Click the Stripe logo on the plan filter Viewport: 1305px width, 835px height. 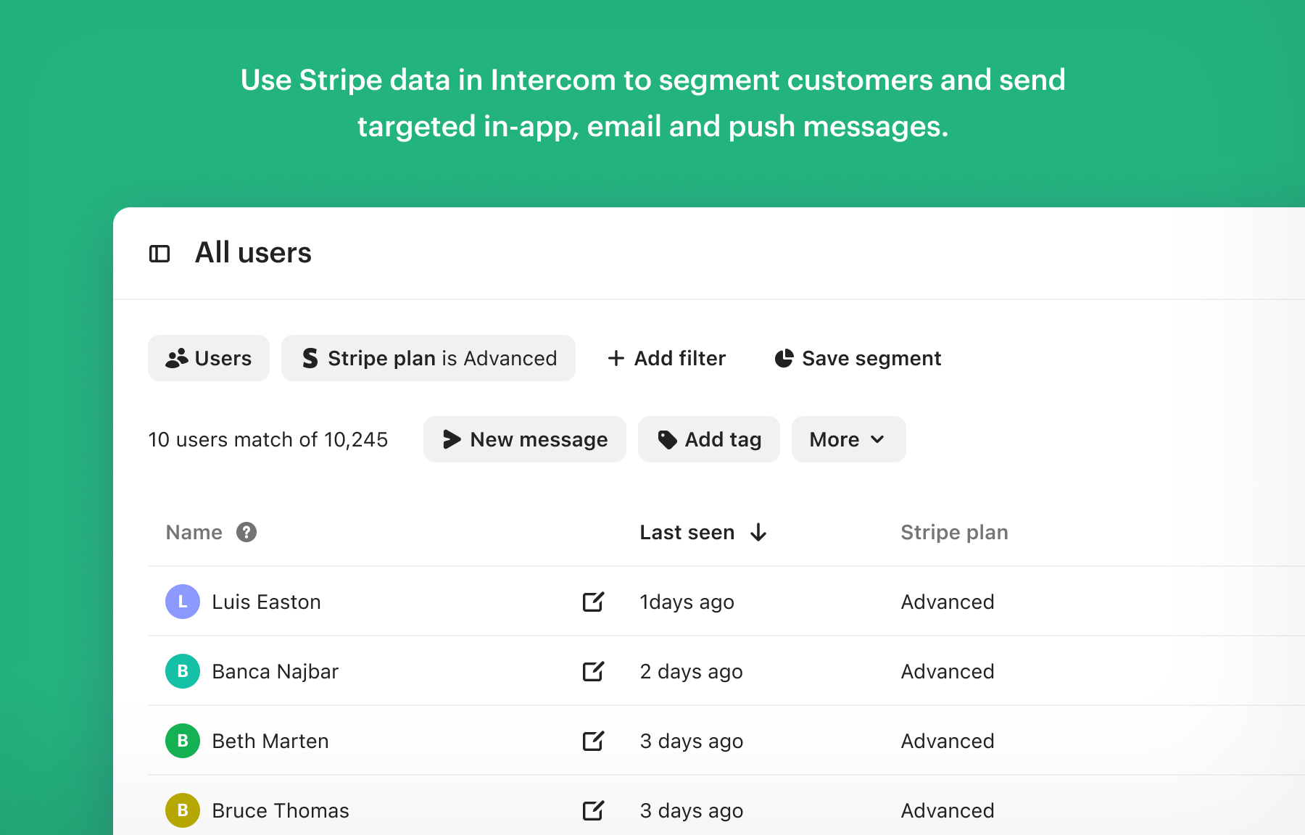point(310,357)
